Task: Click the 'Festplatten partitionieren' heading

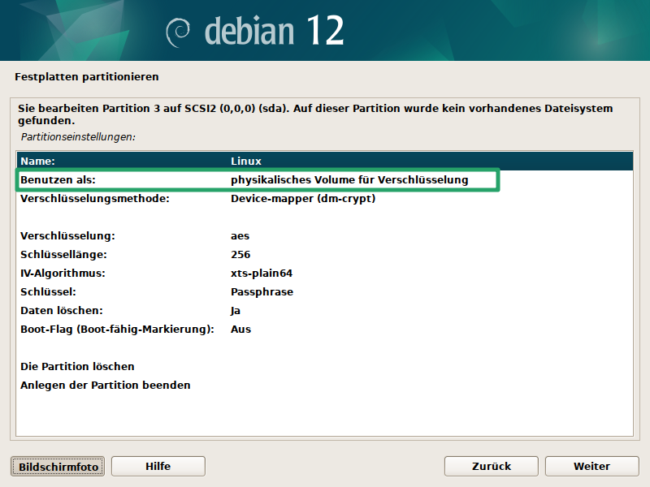Action: coord(86,77)
